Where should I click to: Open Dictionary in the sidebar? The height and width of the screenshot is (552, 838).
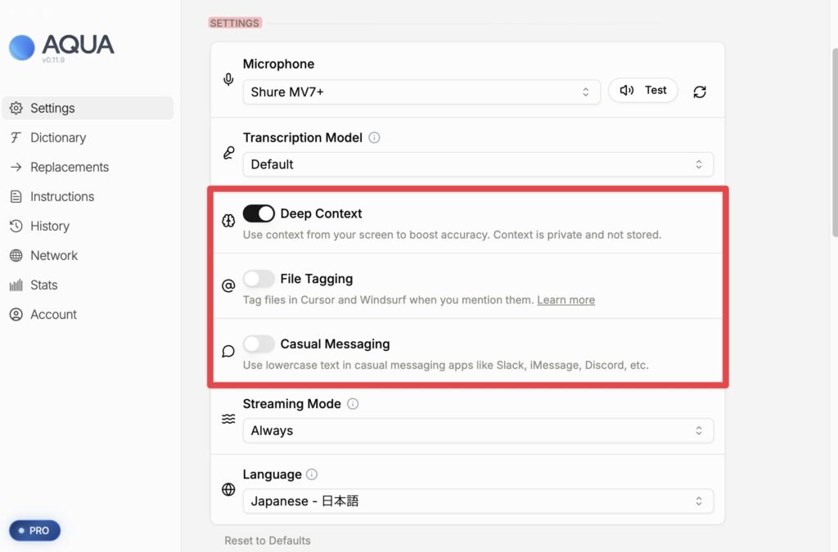tap(57, 137)
